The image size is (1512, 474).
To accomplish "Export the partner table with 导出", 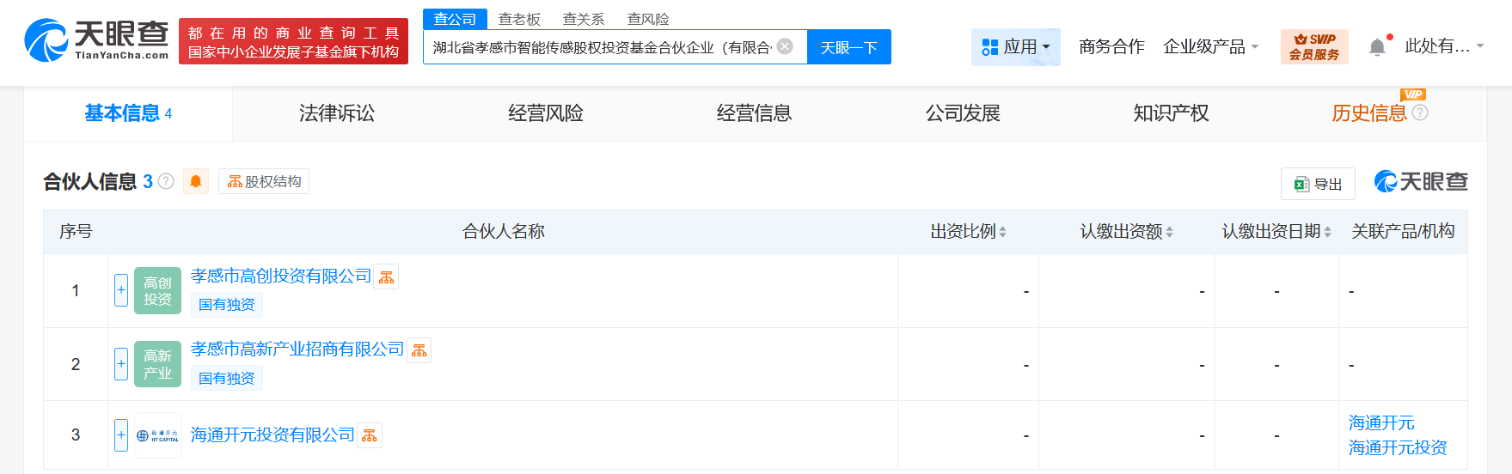I will click(1318, 184).
